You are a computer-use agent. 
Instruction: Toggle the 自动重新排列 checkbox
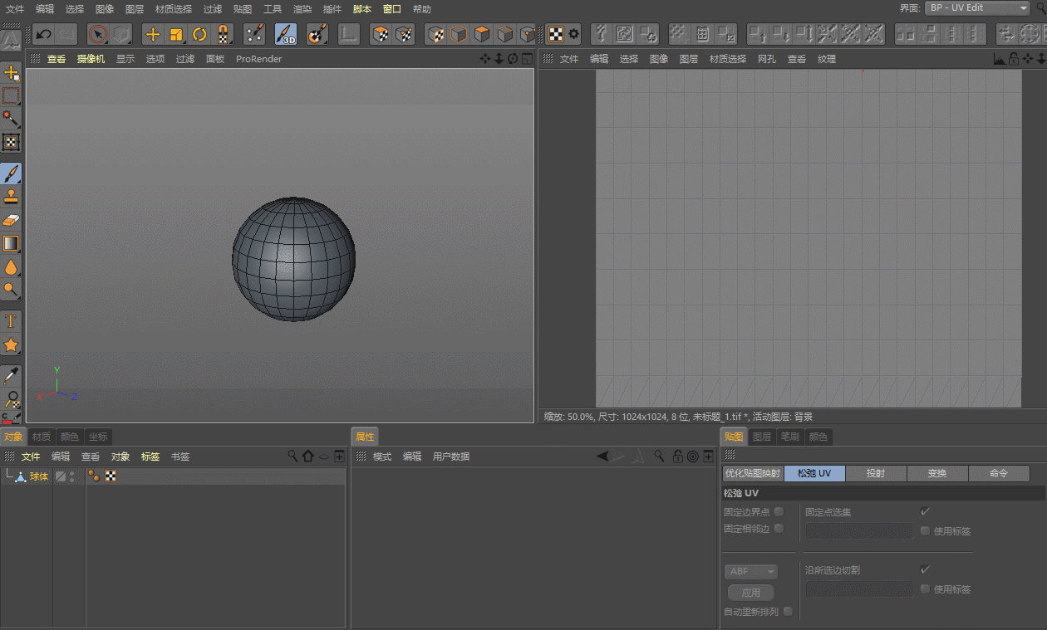click(788, 612)
